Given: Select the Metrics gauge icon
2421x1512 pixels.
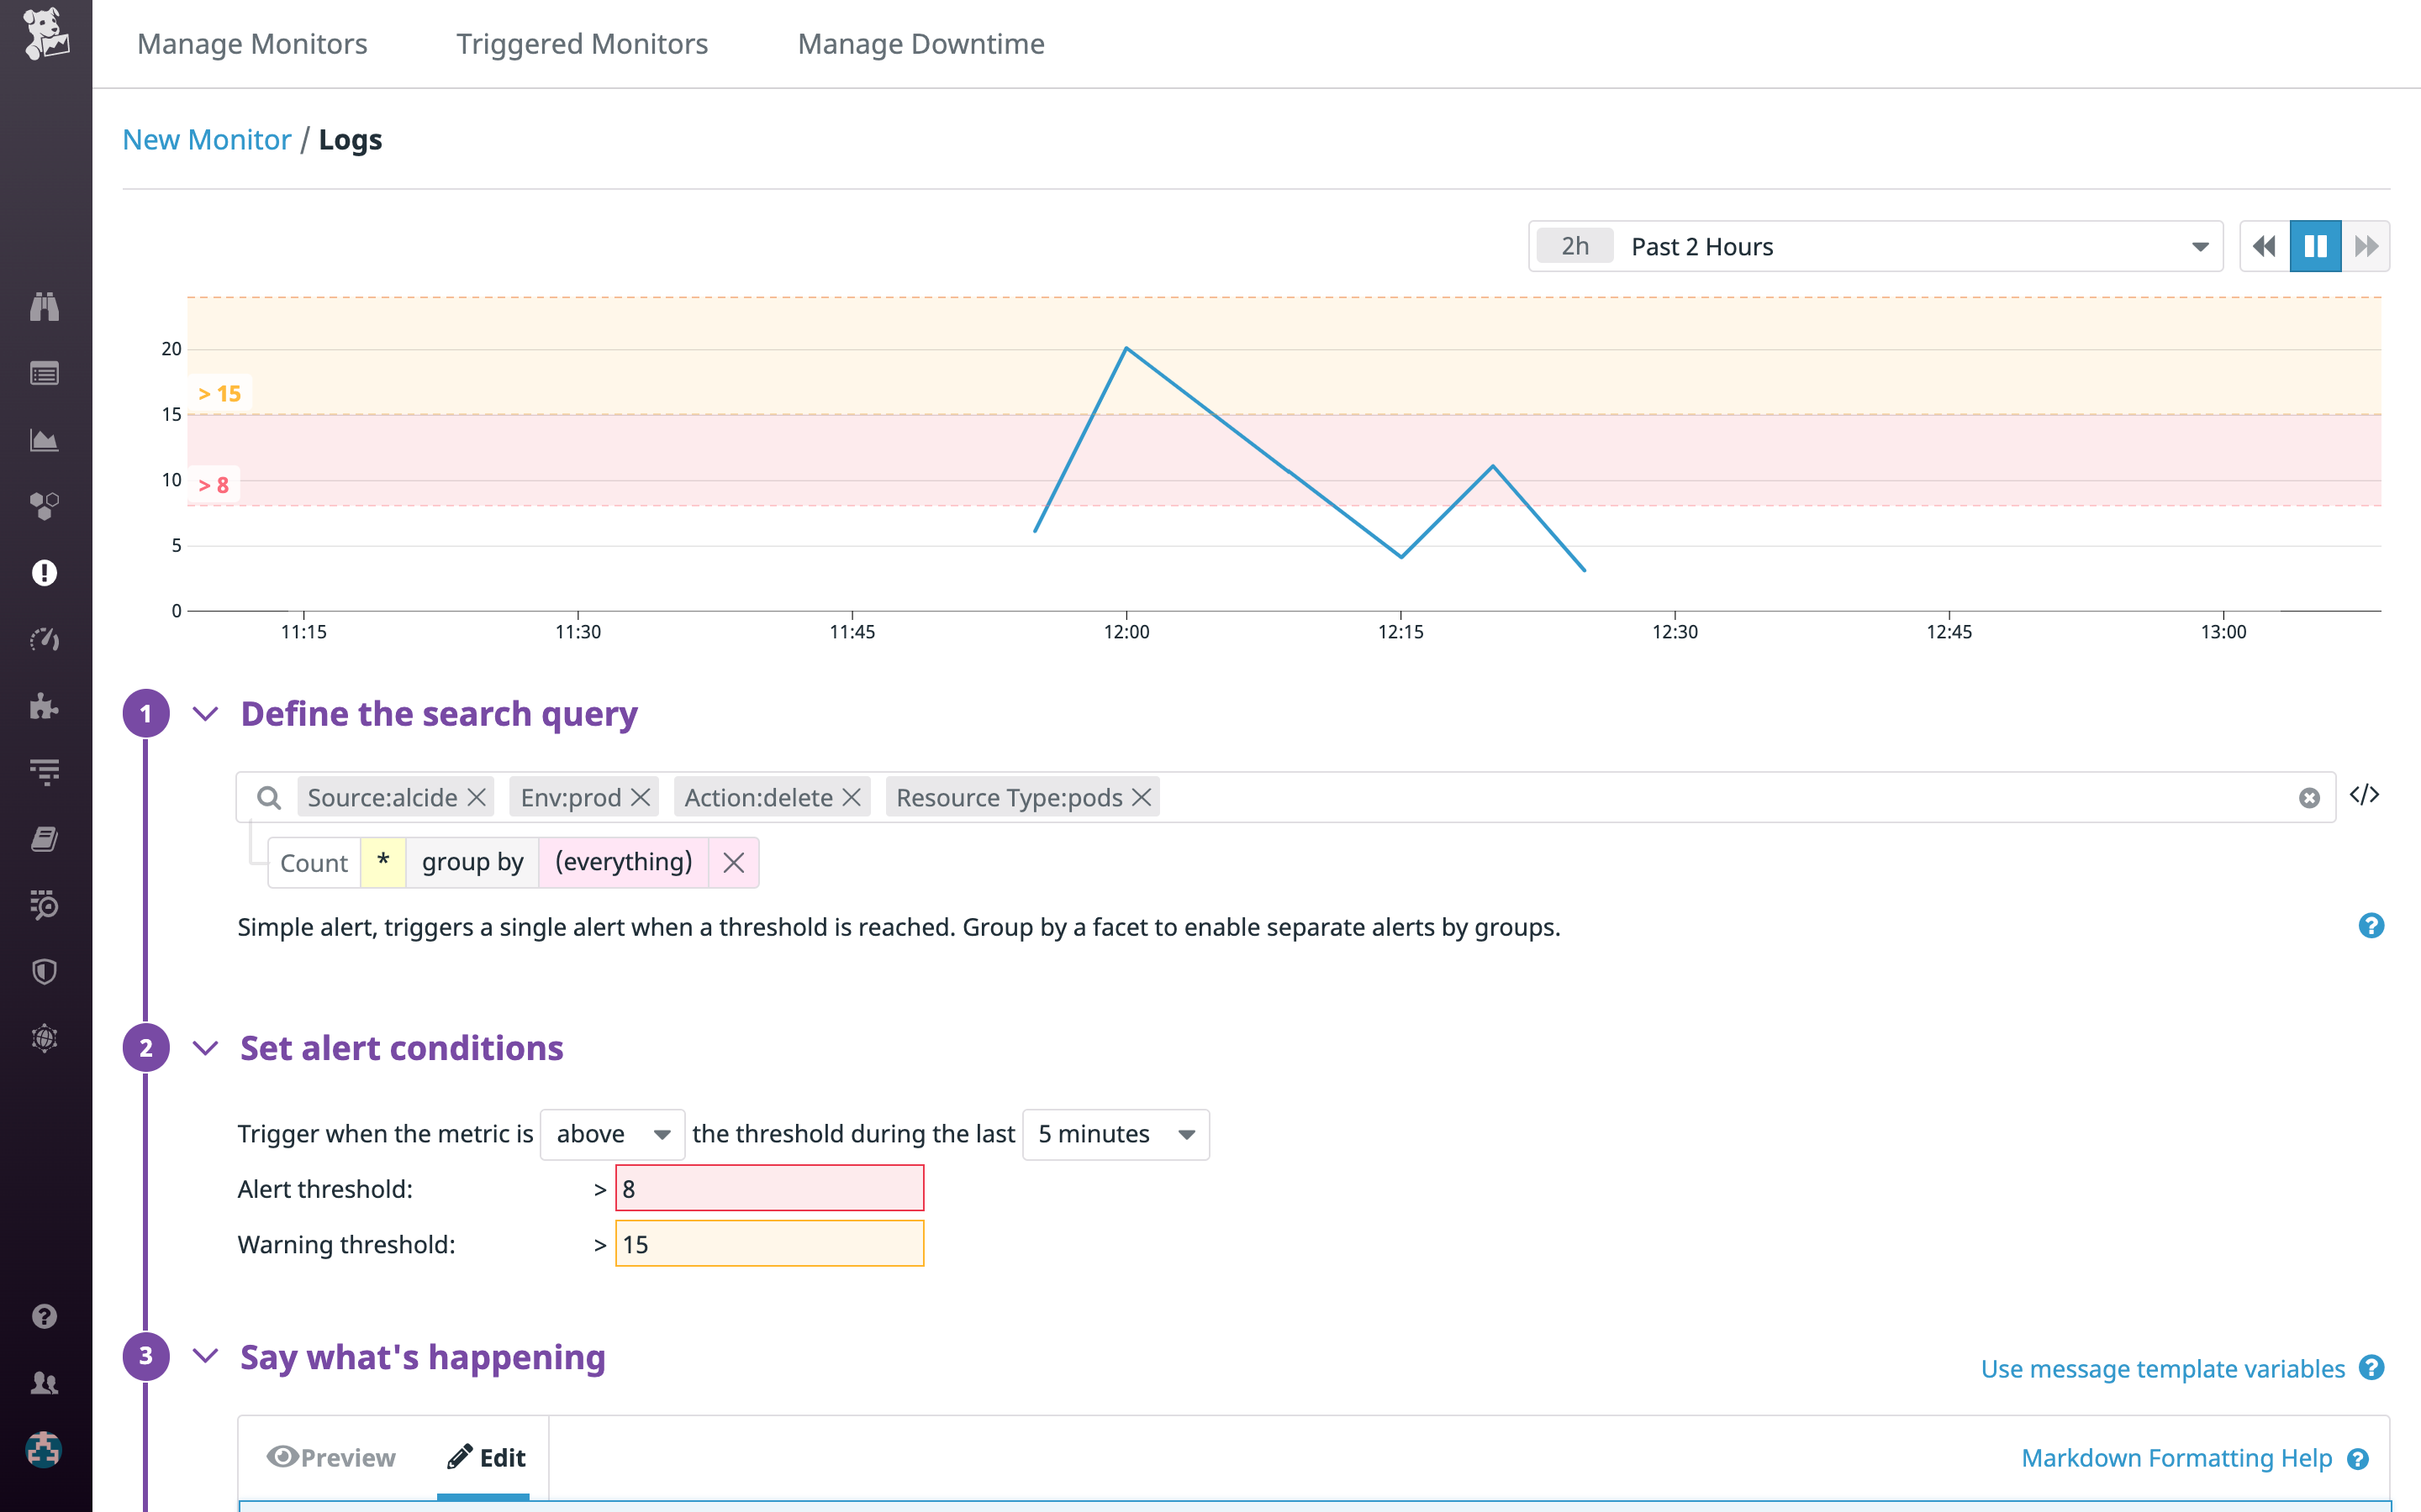Looking at the screenshot, I should (x=44, y=640).
